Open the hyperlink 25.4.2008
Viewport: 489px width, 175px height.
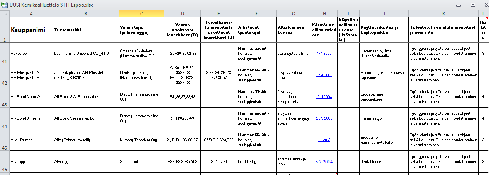point(324,75)
